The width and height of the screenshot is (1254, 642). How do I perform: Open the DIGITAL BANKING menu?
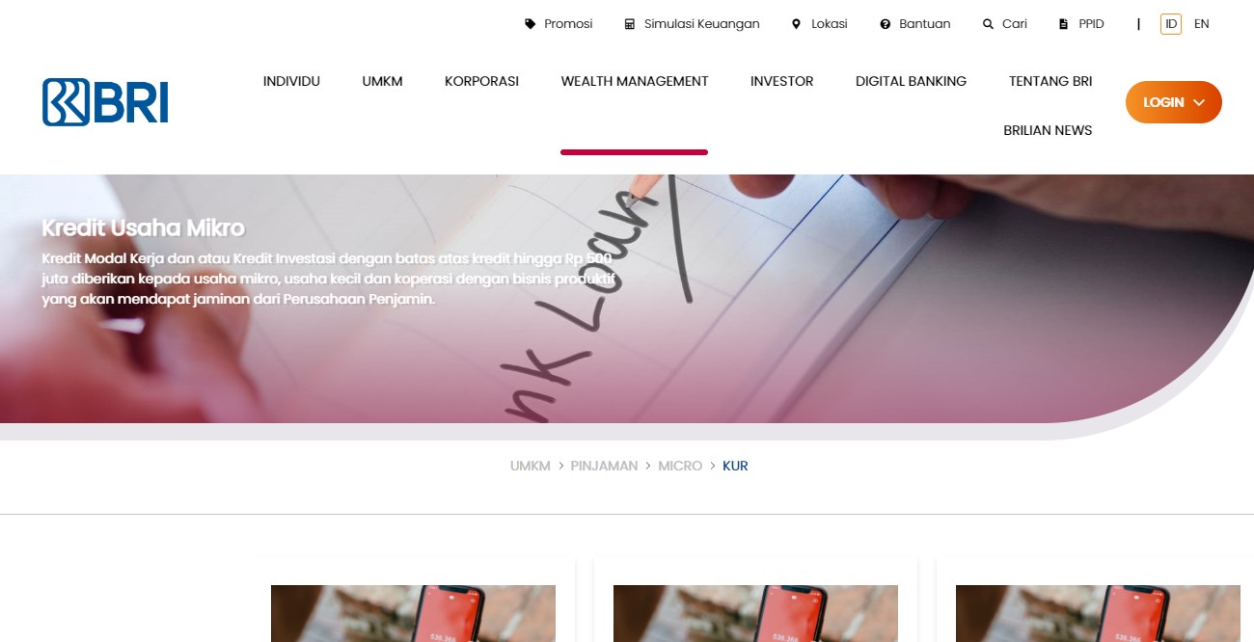[x=911, y=82]
